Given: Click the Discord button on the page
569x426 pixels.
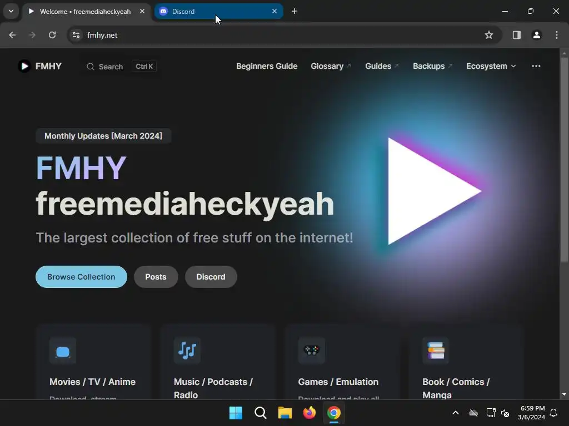Looking at the screenshot, I should (211, 277).
